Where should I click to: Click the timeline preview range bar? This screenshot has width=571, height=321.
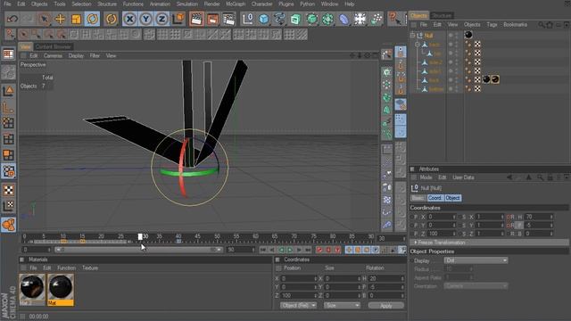(x=138, y=250)
